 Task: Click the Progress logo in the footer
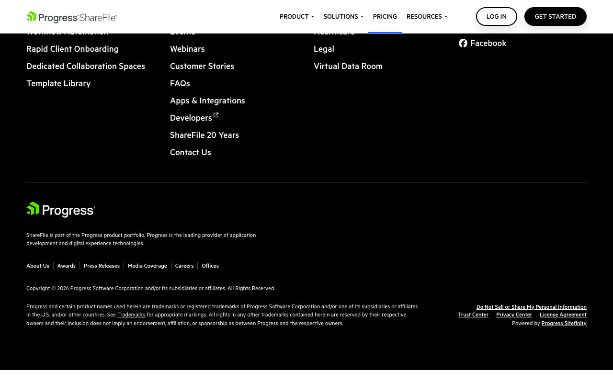click(x=61, y=210)
